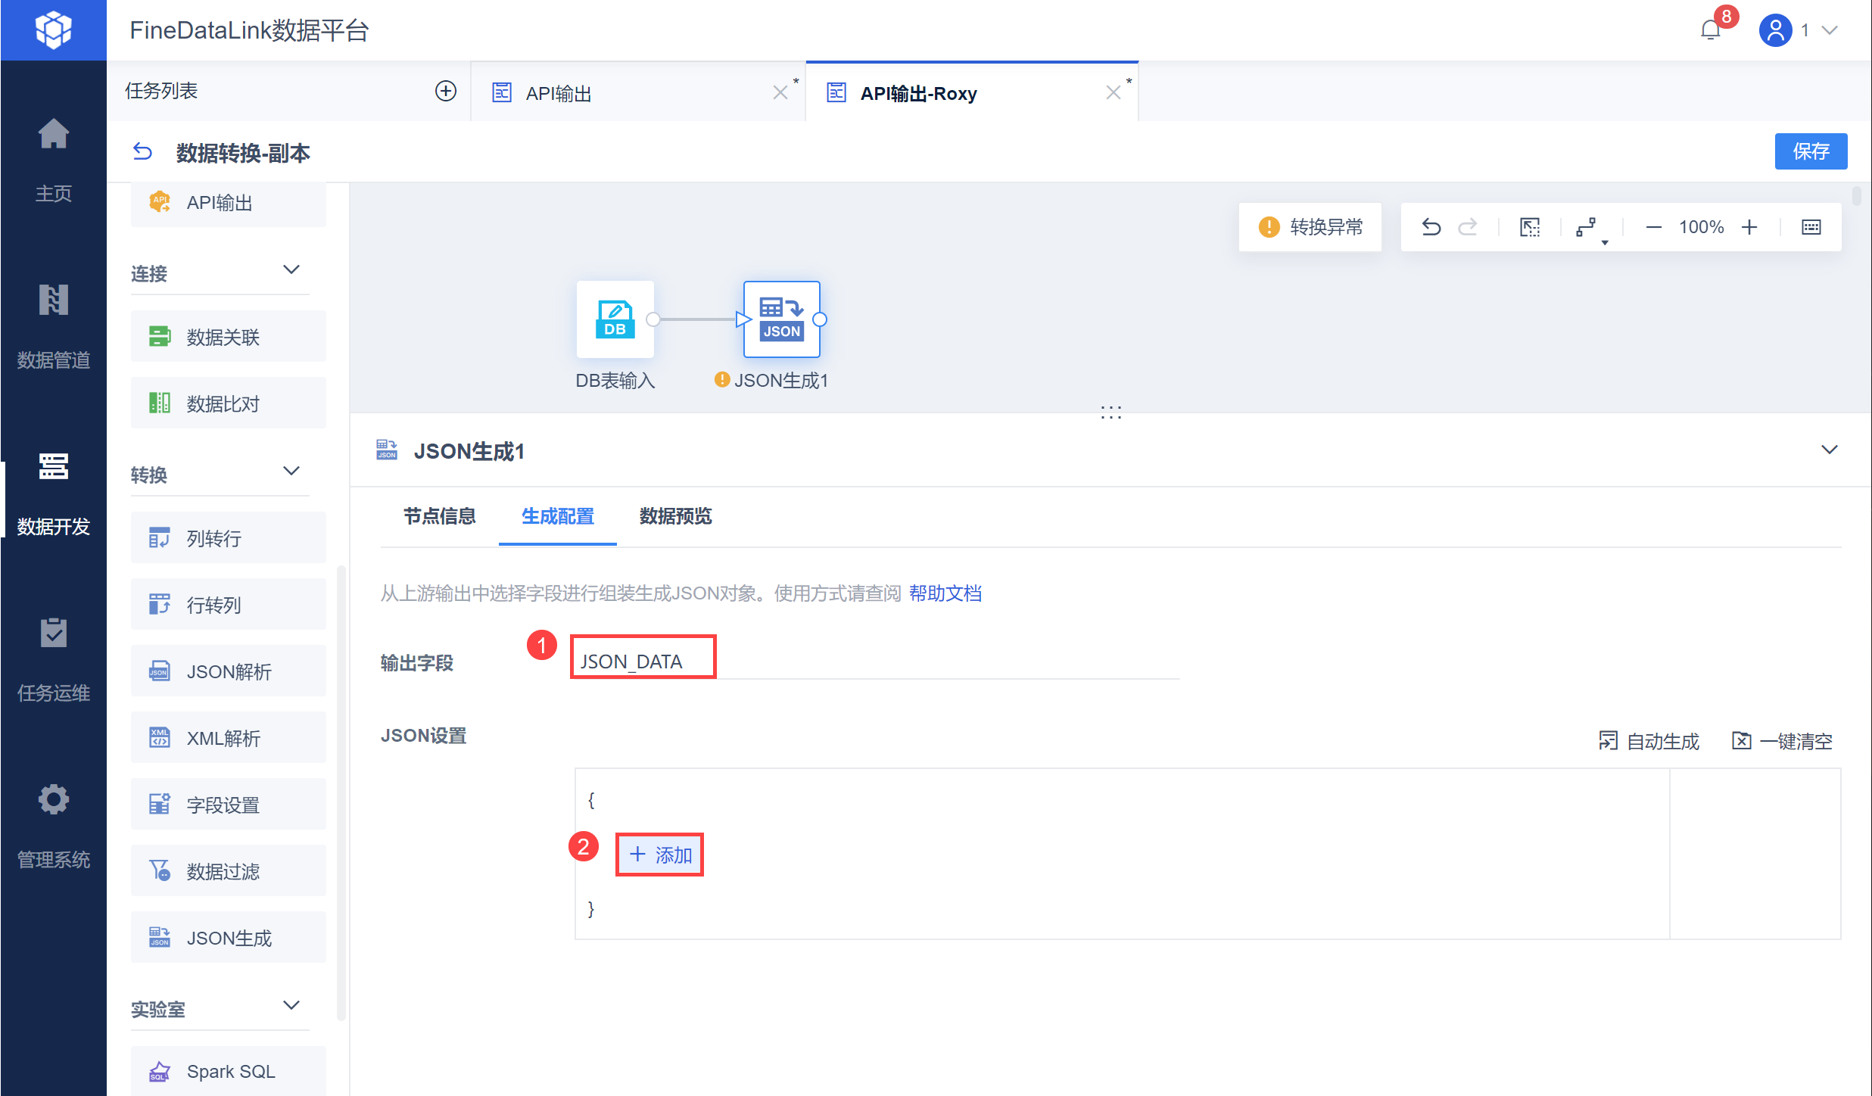Select the XML解析 operator
Screen dimensions: 1872x1096
pos(228,738)
